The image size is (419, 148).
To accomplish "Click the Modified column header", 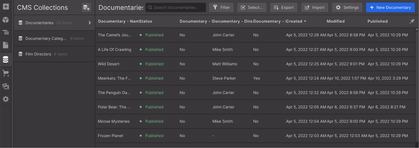I will point(336,21).
